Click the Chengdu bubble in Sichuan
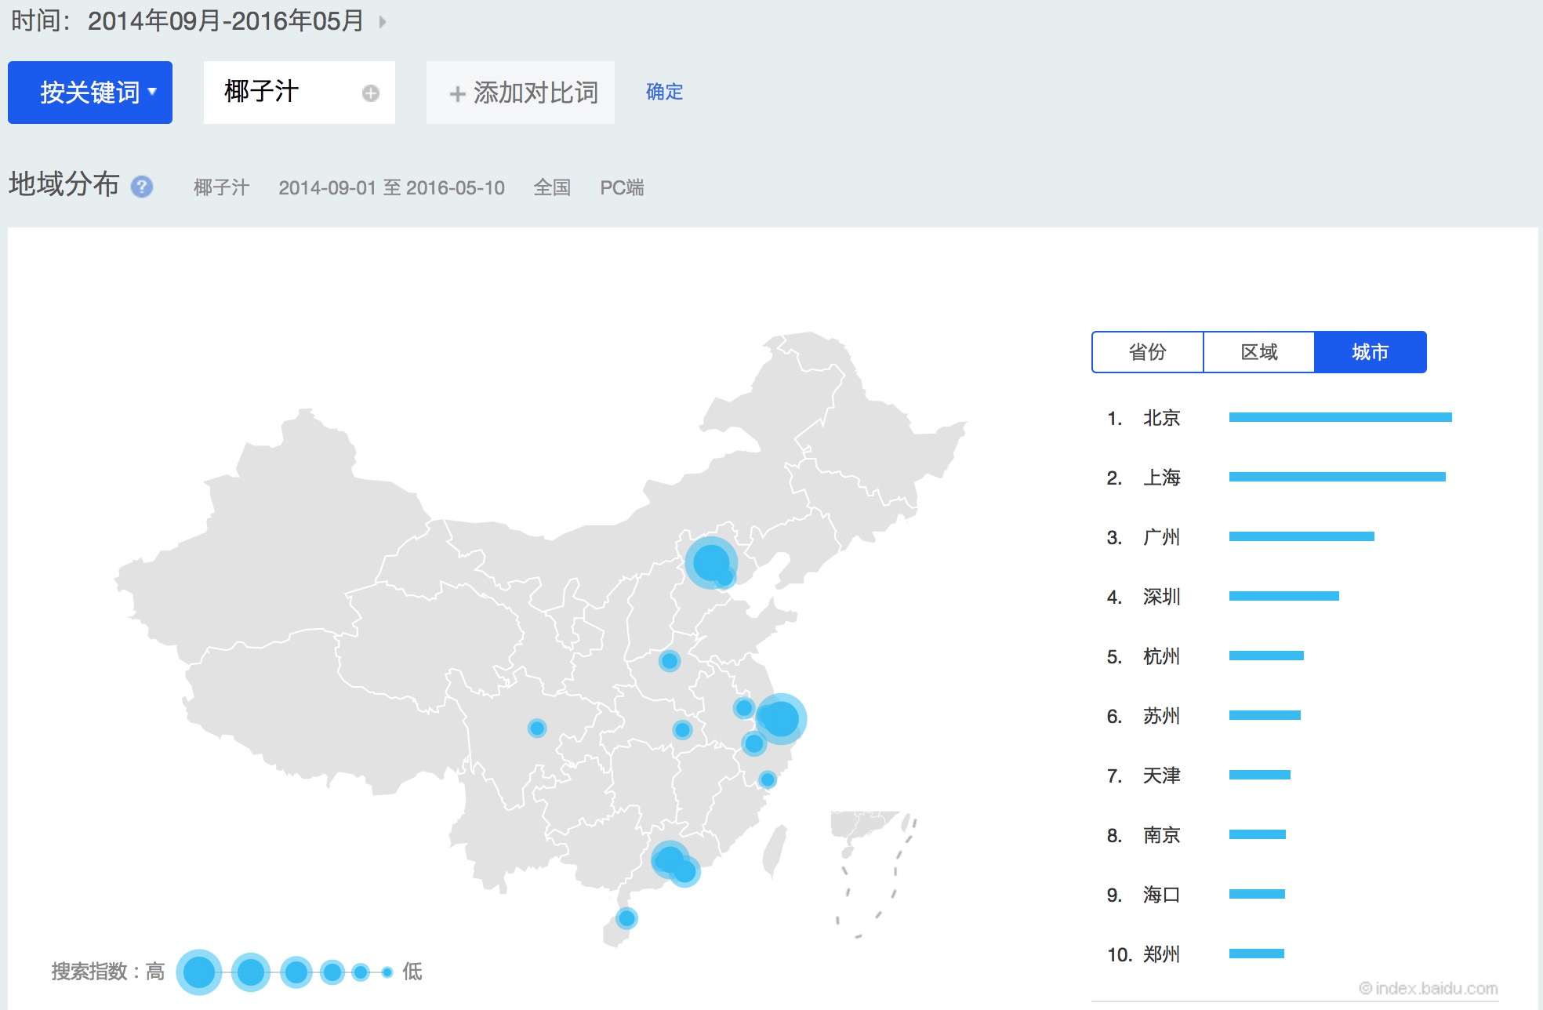The image size is (1543, 1010). point(537,728)
